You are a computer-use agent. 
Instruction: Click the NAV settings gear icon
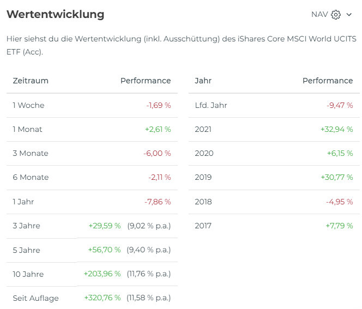coord(336,15)
